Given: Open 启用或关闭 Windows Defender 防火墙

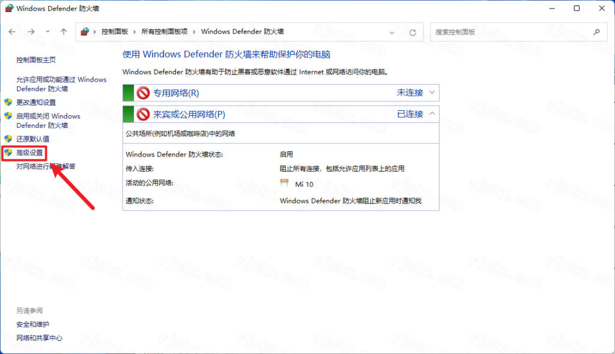Looking at the screenshot, I should tap(48, 121).
